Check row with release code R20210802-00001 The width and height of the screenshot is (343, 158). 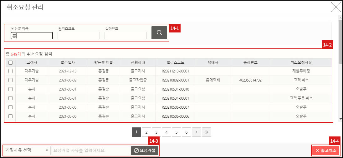(x=11, y=80)
